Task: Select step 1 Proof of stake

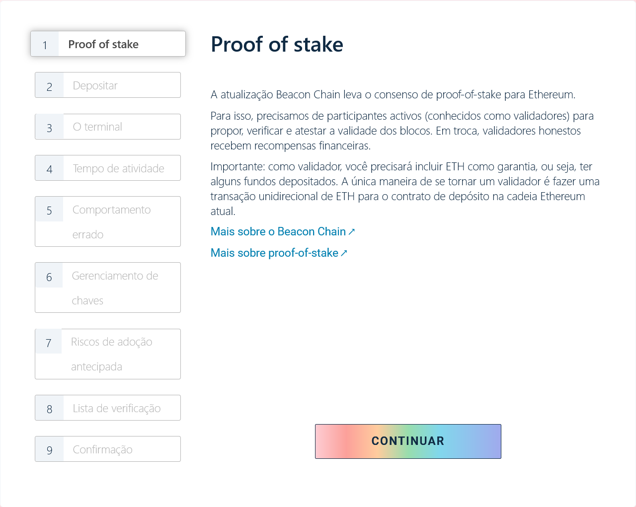Action: (x=107, y=44)
